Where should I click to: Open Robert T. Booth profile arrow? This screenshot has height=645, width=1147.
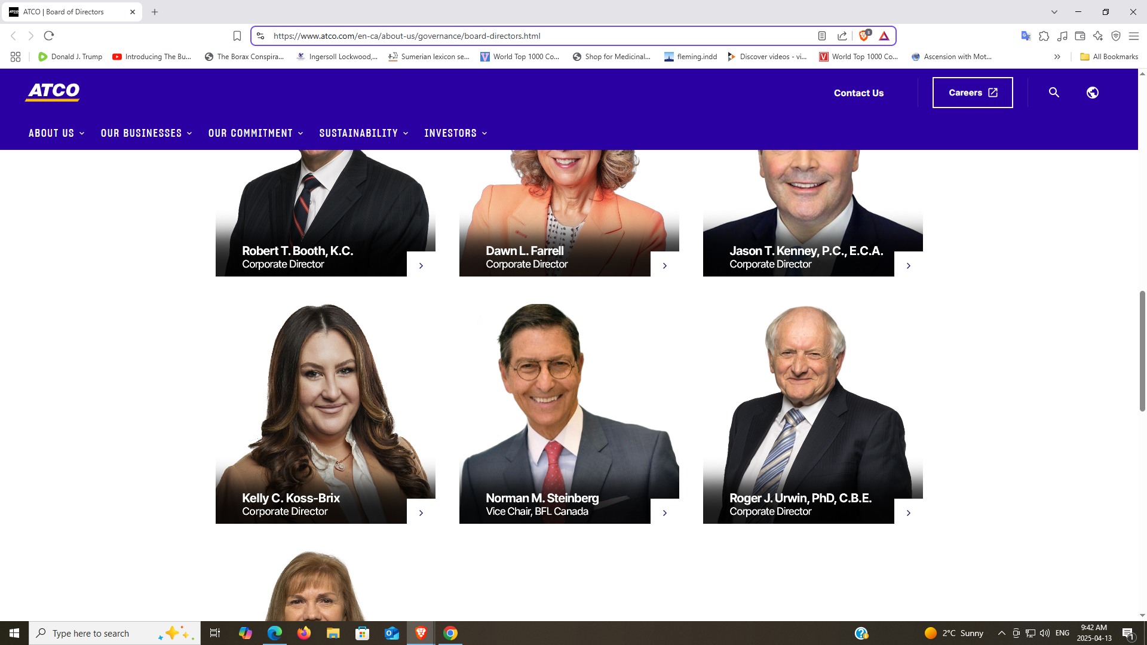[x=421, y=265]
